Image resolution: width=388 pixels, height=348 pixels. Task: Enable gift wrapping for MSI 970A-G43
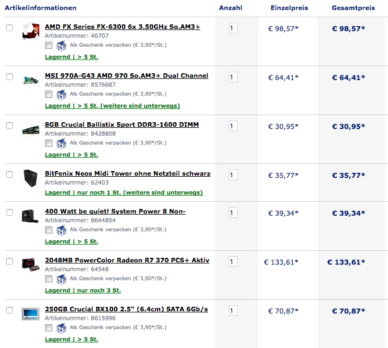49,94
